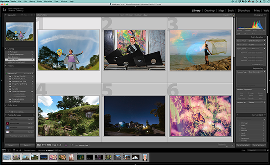Screen dimensions: 270x165
Task: Collapse the Keywording panel
Action: click(265, 69)
